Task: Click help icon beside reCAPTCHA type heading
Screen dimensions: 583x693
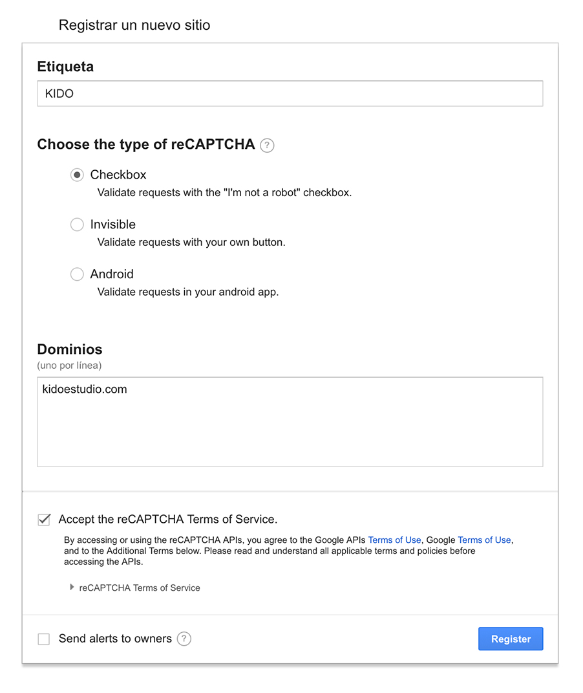Action: click(267, 146)
